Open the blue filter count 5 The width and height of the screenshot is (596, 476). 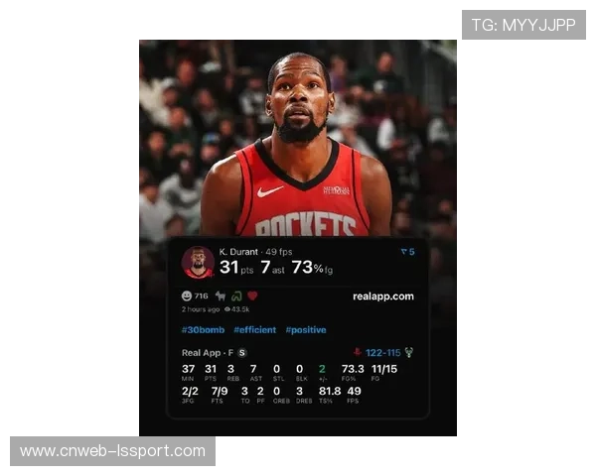(x=407, y=252)
